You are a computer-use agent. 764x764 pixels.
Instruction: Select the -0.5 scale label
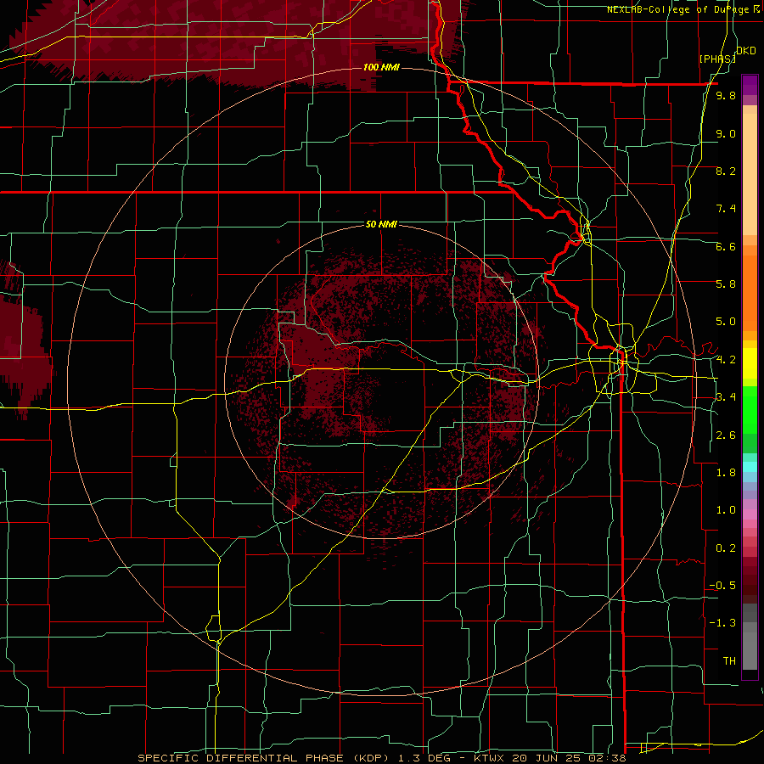(722, 586)
